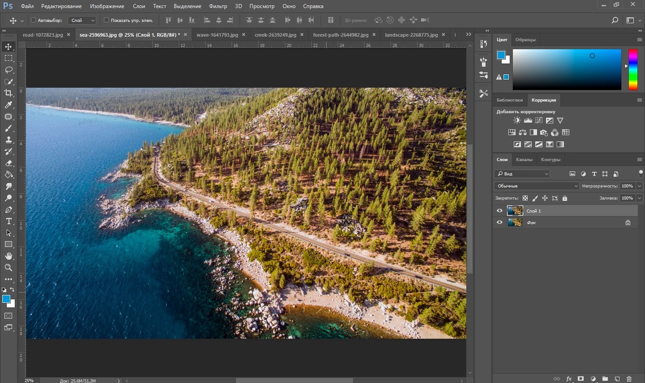Check the Показать упр. элем. option

(x=106, y=20)
